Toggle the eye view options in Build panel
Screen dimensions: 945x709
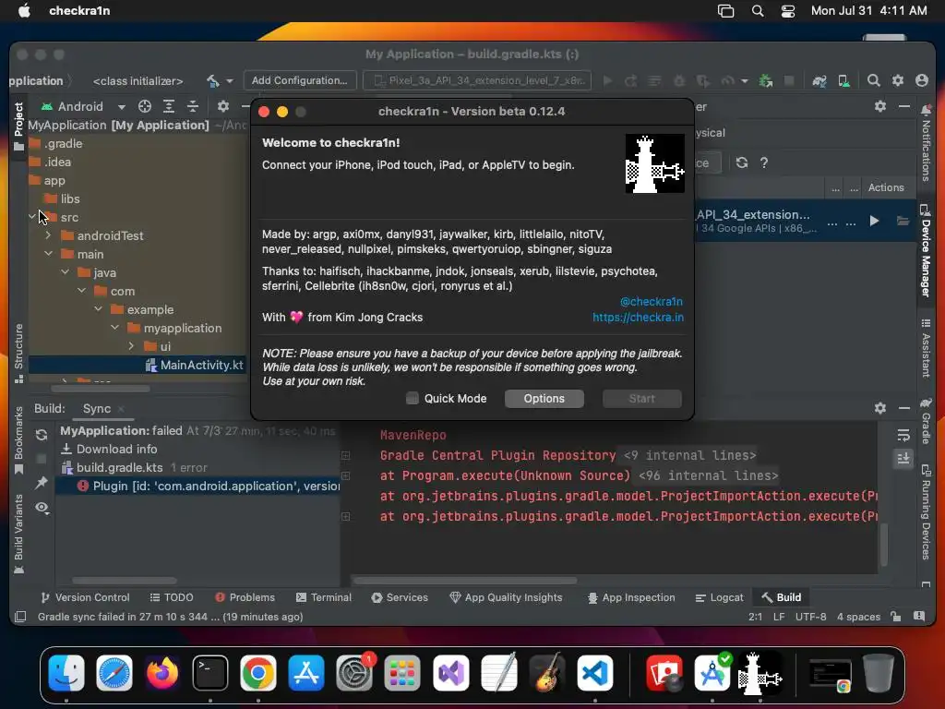[42, 508]
